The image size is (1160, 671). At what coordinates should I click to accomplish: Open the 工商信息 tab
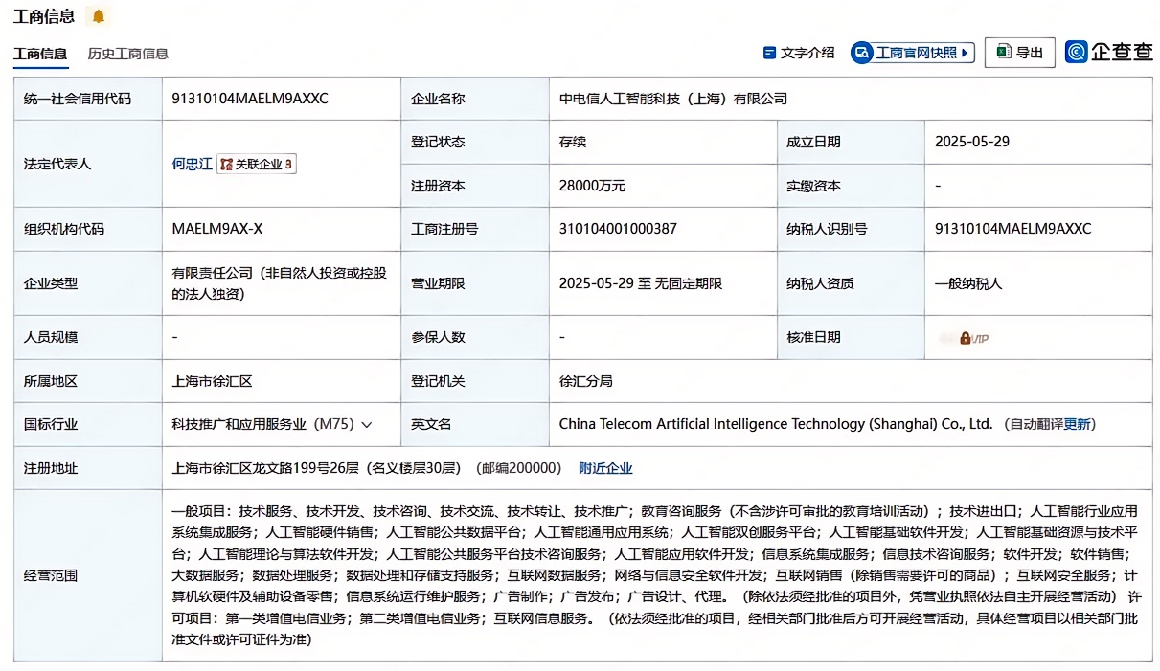tap(40, 54)
